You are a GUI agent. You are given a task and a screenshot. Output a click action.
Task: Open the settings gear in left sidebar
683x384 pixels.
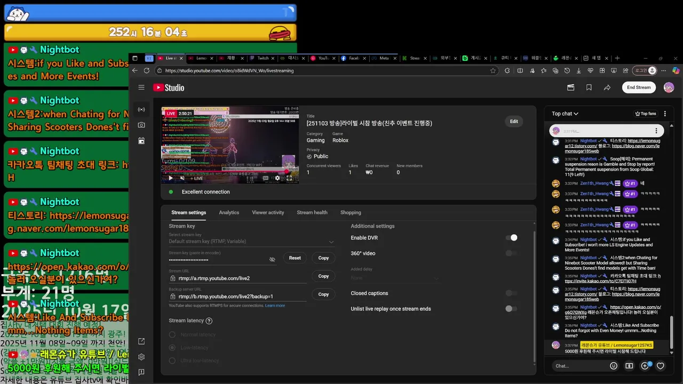(x=141, y=357)
